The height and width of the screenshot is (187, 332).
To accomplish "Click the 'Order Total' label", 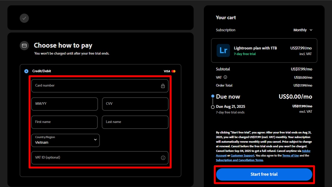I will click(224, 85).
